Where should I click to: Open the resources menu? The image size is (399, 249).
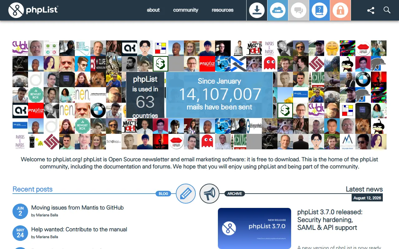223,10
